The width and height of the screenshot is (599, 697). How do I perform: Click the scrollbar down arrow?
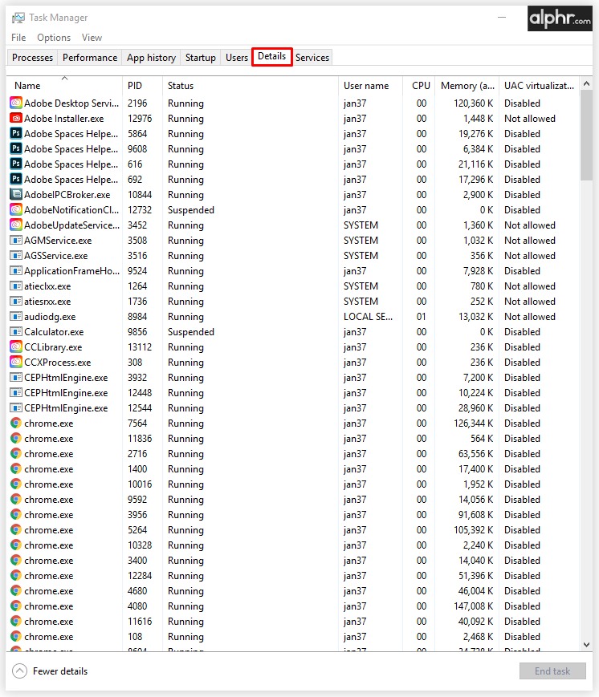pos(586,644)
